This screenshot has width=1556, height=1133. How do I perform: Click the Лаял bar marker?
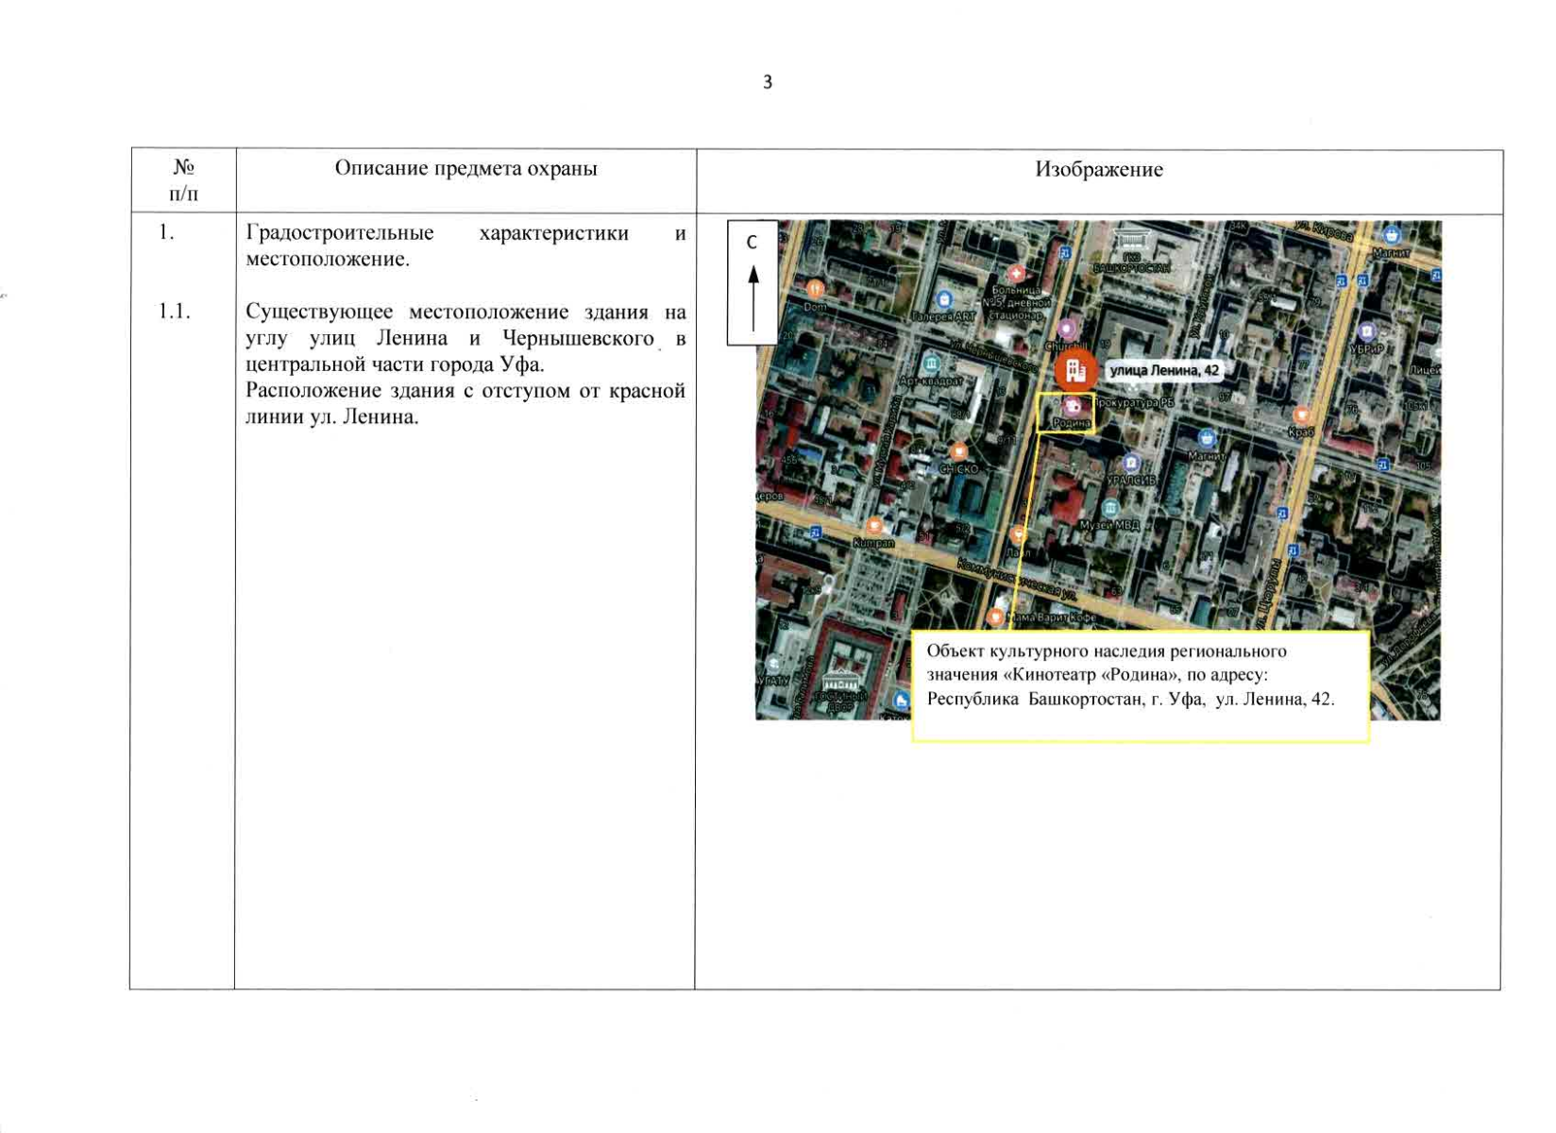1018,534
